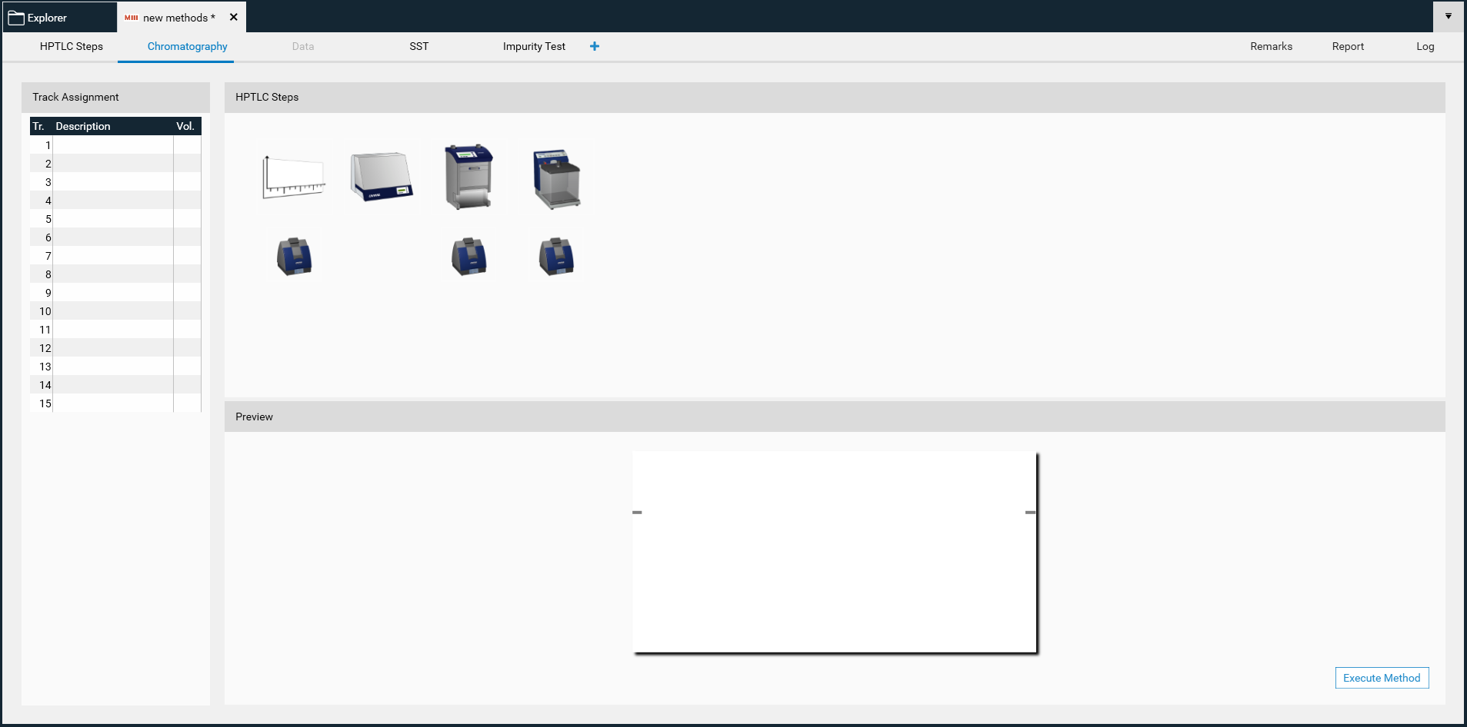The height and width of the screenshot is (727, 1467).
Task: Select the HPTLC plate icon
Action: pyautogui.click(x=293, y=176)
